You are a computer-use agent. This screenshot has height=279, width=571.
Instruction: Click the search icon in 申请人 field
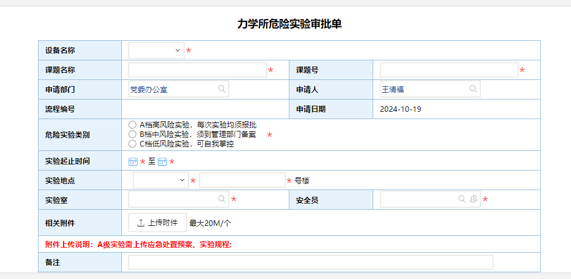pos(473,89)
